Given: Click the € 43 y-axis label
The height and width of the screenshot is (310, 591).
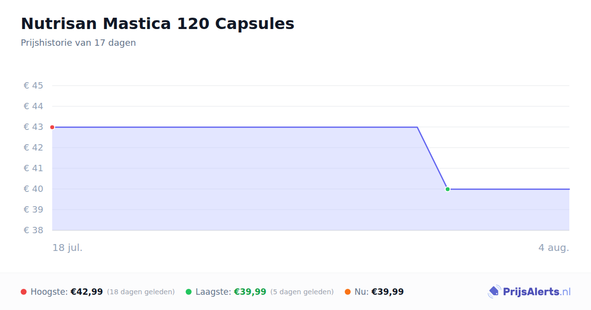Looking at the screenshot, I should pos(33,127).
